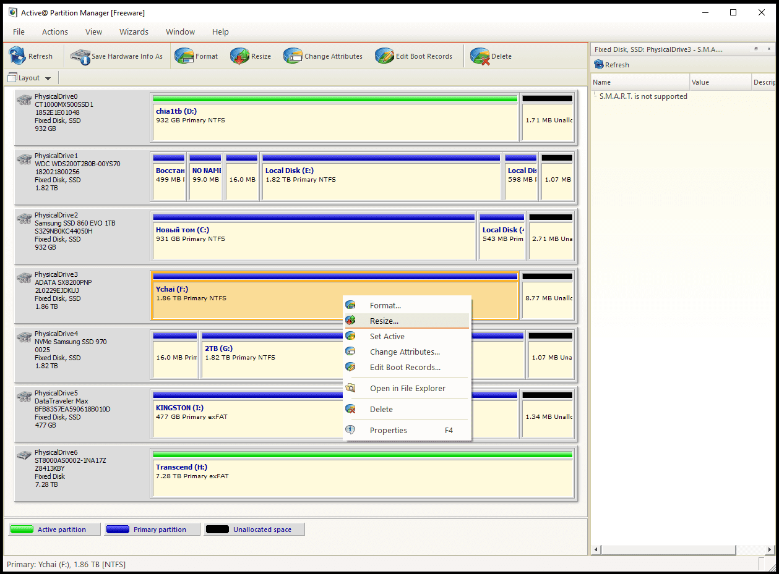Select 16.0 MB partition on PhysicalDrive1
779x574 pixels.
pos(242,178)
